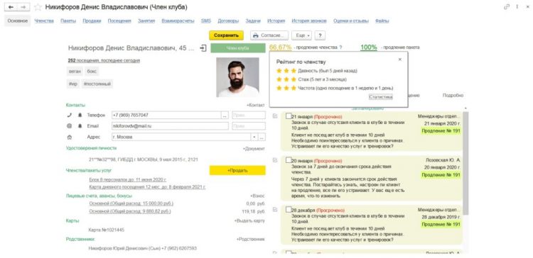The image size is (533, 258).
Task: Click the task list vertical scrollbar
Action: tap(465, 163)
